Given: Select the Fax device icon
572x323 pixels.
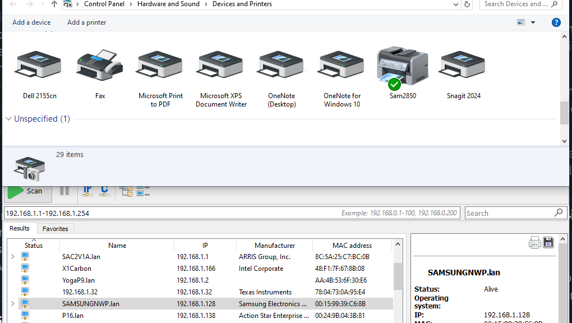Looking at the screenshot, I should tap(100, 65).
